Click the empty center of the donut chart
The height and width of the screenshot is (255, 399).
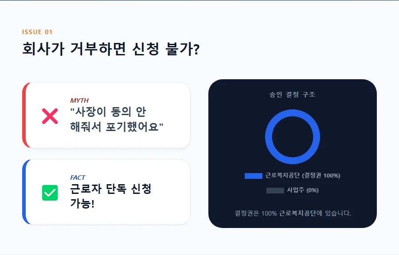293,137
